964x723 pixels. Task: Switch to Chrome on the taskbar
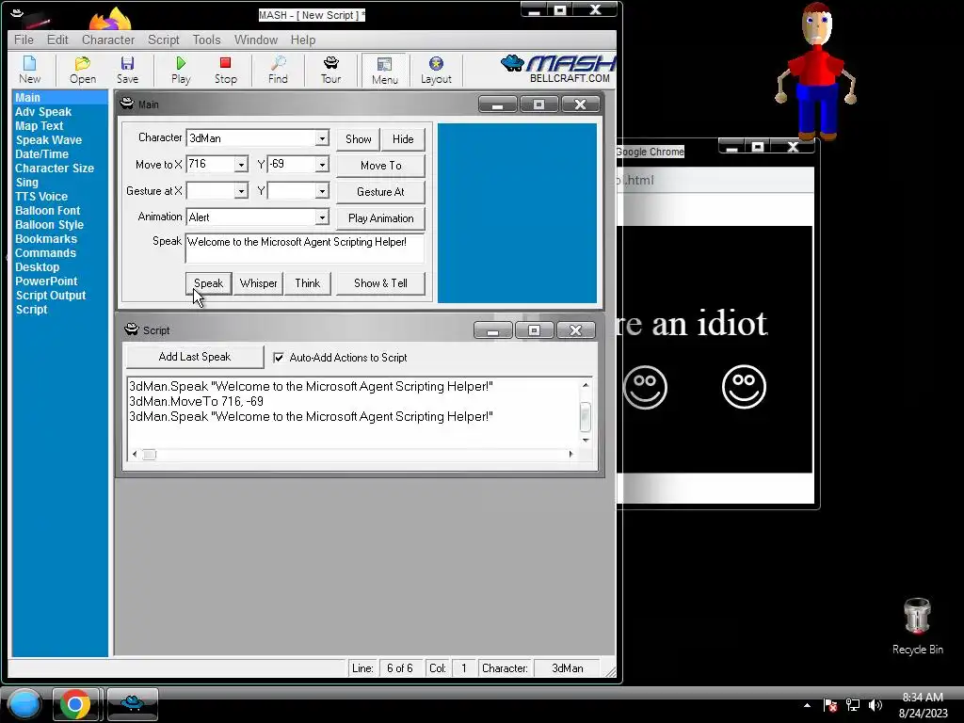tap(75, 704)
